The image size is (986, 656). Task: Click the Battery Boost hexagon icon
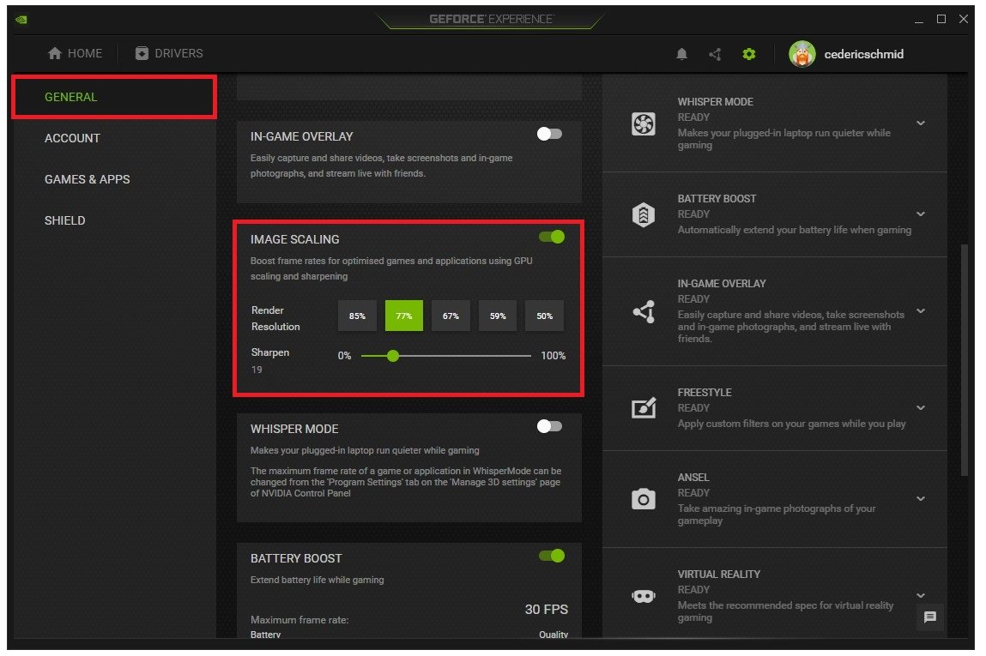644,215
